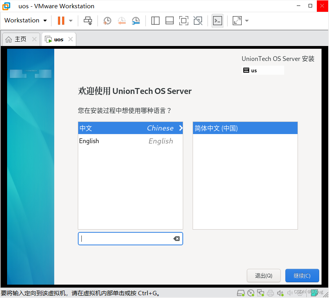
Task: Open the snapshot manager icon
Action: pos(136,20)
